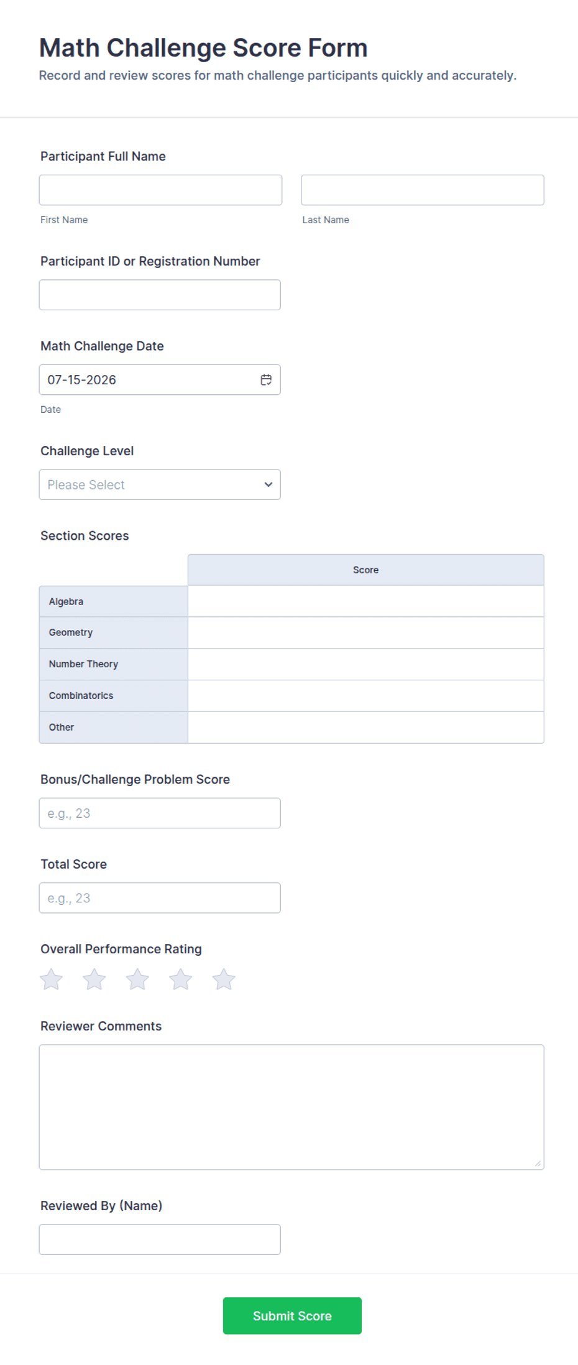This screenshot has height=1365, width=578.
Task: Select the Geometry score cell
Action: [366, 633]
